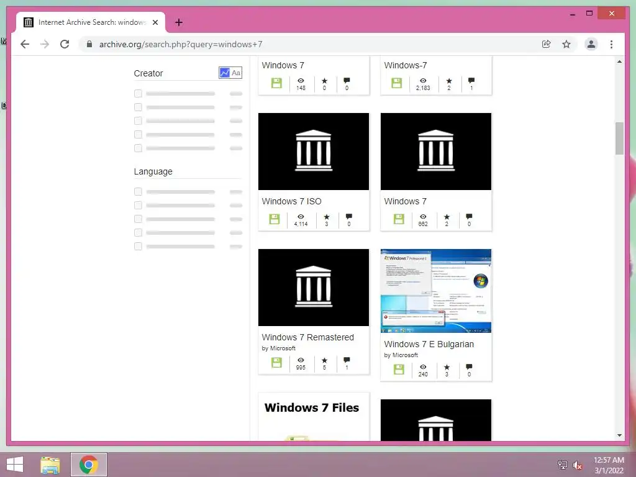Close the Internet Archive Search tab

click(155, 22)
